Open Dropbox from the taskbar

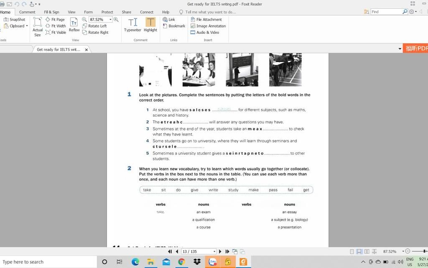click(197, 262)
